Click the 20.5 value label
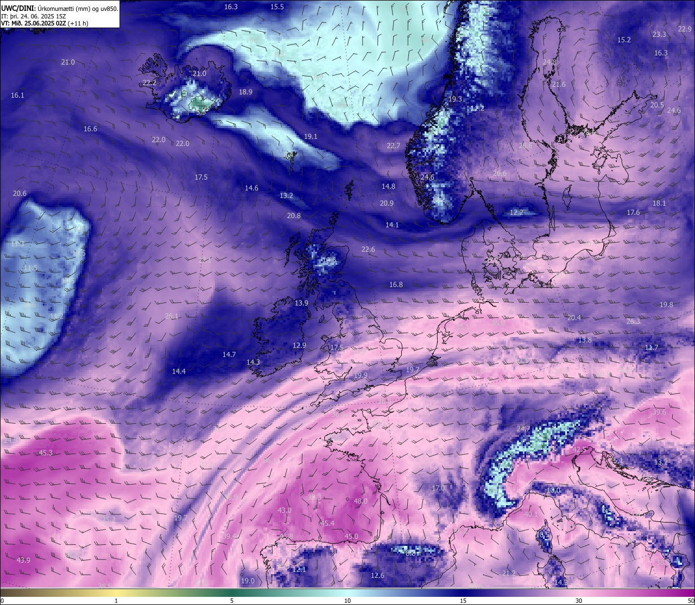 657,105
